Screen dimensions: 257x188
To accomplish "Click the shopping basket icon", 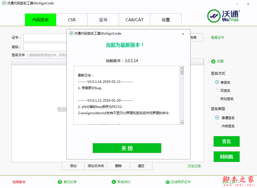I will pyautogui.click(x=167, y=182).
